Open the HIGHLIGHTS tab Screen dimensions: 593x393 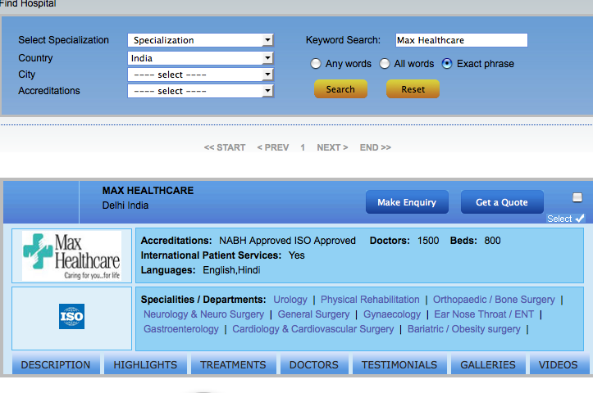145,364
